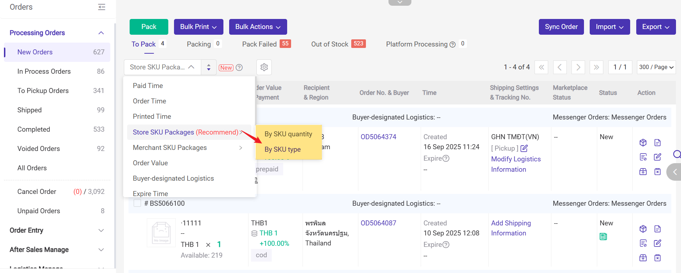The image size is (681, 273).
Task: Click the green note icon under New status
Action: pyautogui.click(x=603, y=237)
